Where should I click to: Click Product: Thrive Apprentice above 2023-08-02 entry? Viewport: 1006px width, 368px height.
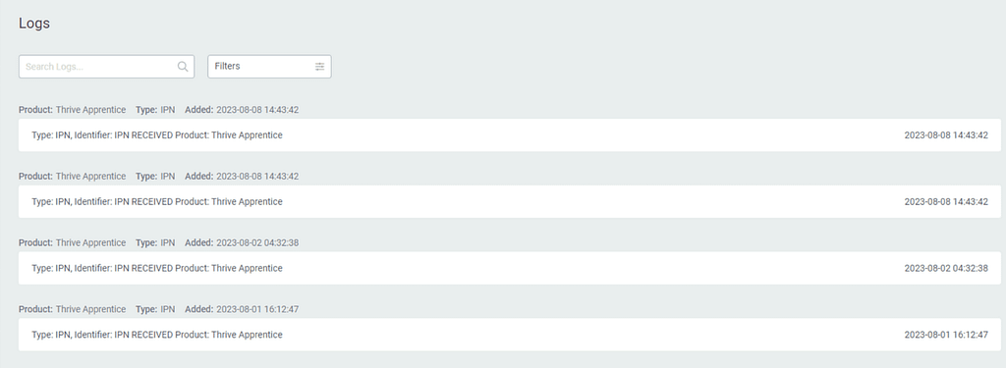[73, 243]
